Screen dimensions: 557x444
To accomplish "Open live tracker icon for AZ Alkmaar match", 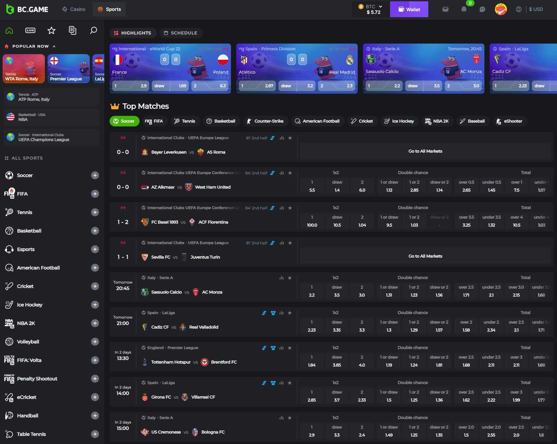I will pyautogui.click(x=272, y=173).
